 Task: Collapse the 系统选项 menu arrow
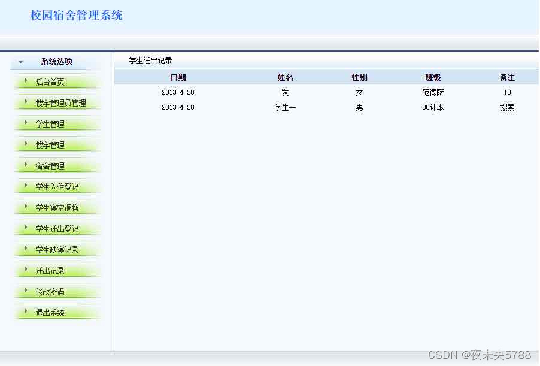(x=21, y=62)
